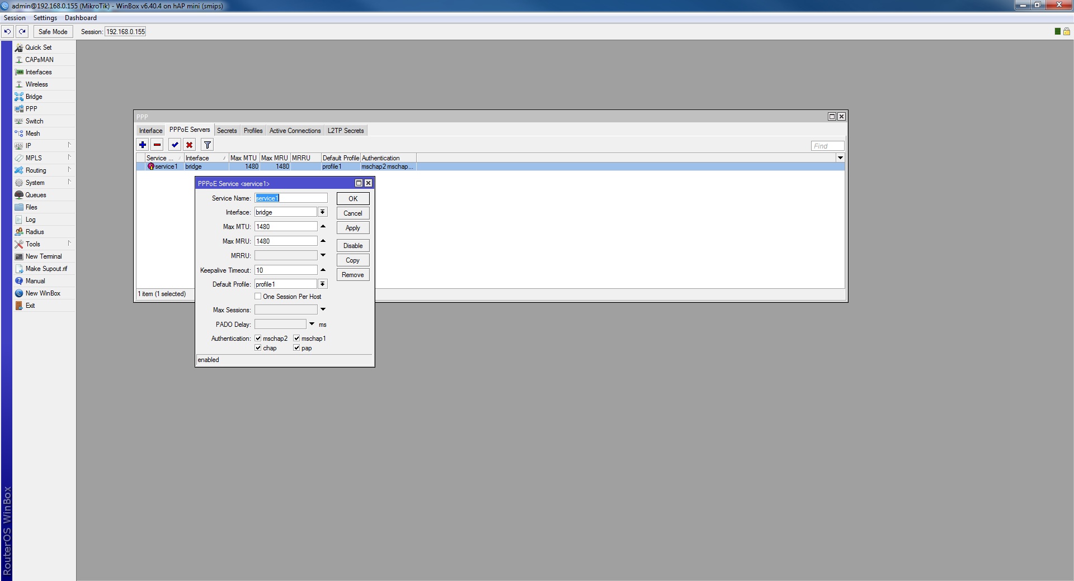Click the blue plus add button

point(143,145)
